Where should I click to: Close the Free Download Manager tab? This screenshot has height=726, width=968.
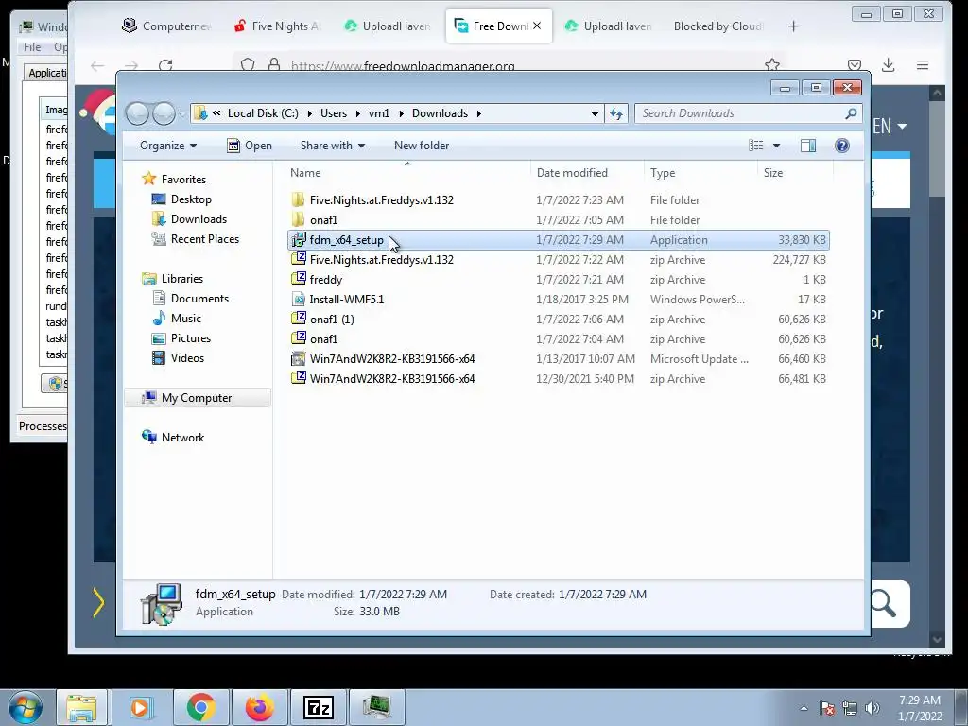(537, 26)
